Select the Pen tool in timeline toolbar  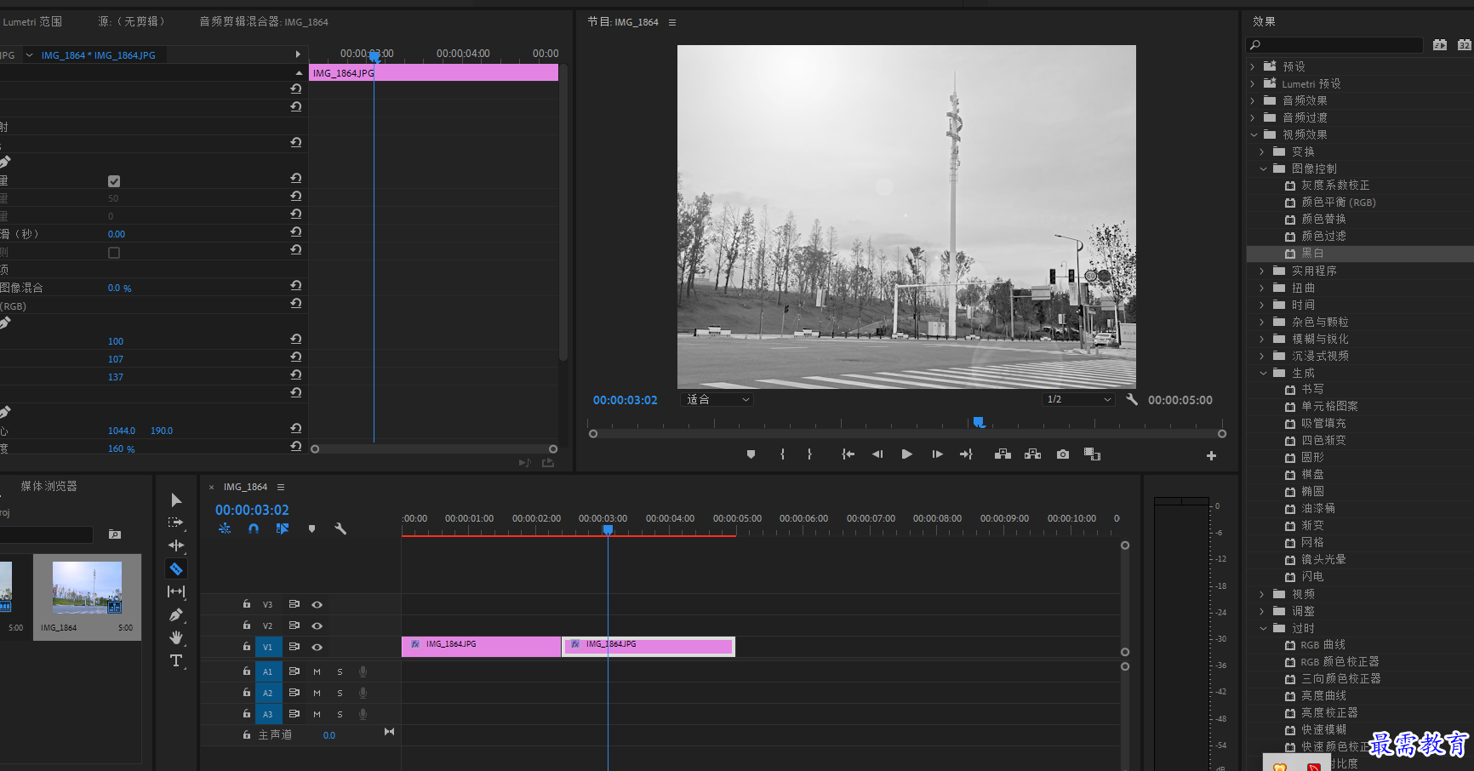(x=176, y=614)
